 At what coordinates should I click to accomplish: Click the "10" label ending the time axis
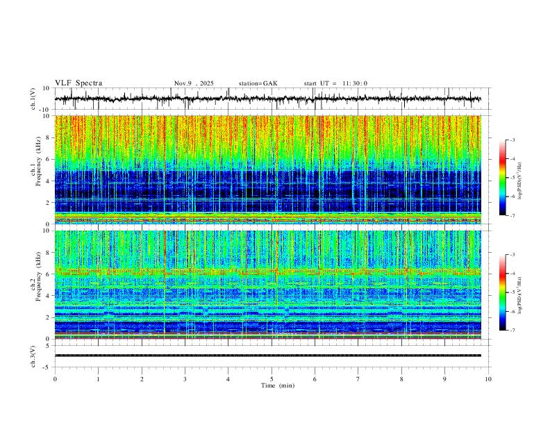[x=488, y=379]
